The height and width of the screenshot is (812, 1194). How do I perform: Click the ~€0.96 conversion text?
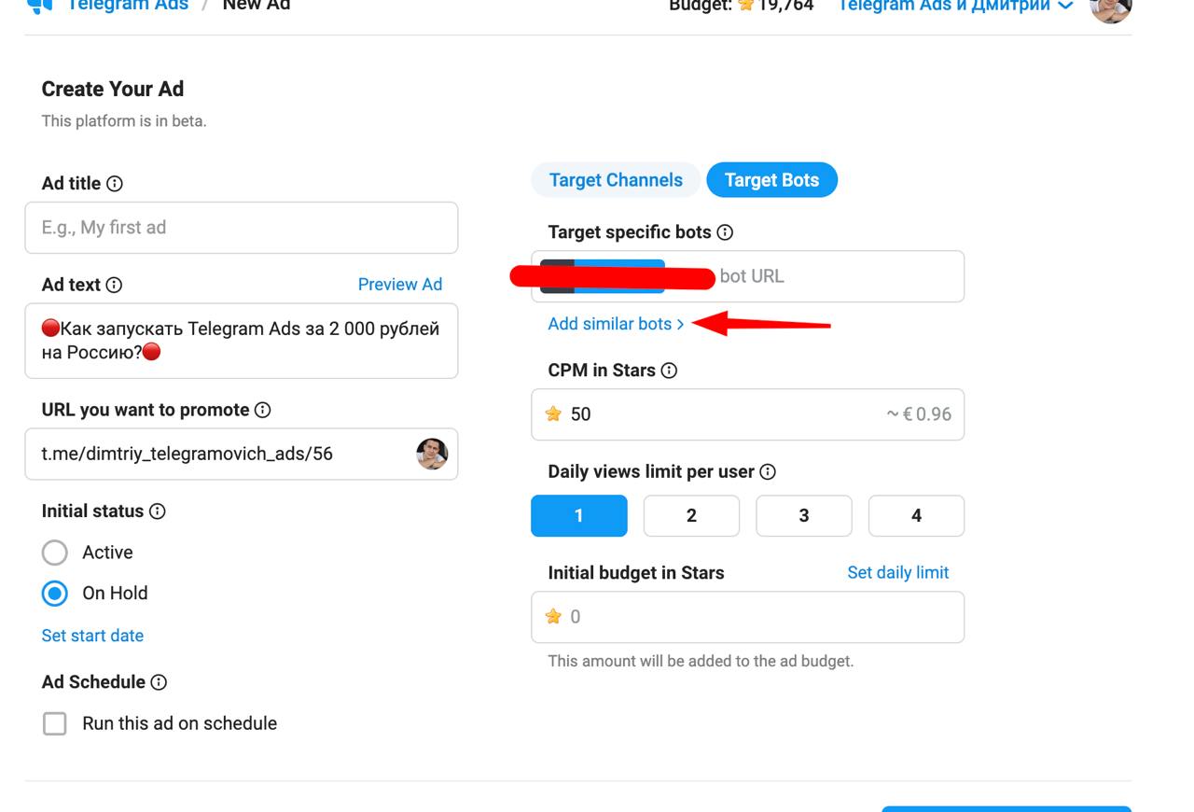919,414
